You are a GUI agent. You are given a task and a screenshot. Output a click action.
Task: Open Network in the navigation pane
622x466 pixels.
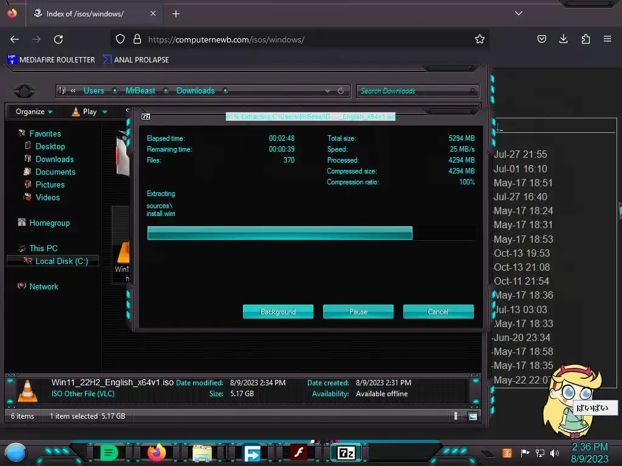point(43,286)
